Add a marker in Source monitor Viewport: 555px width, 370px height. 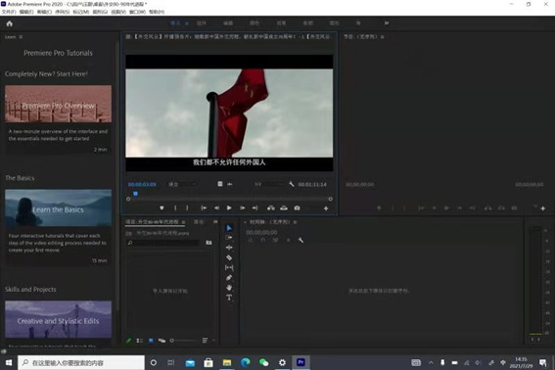point(162,208)
